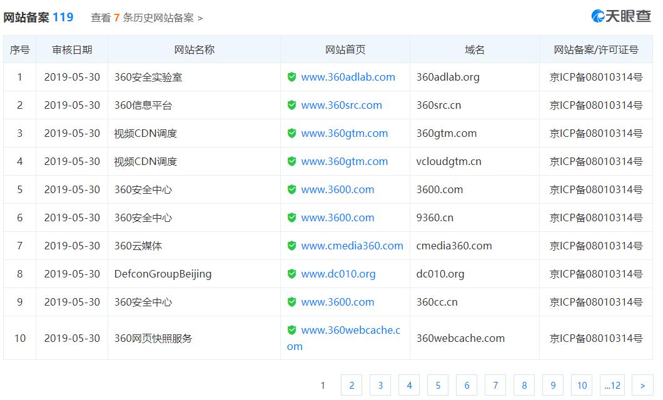Open www.360gtm.com for vcloudgtm.cn row

tap(344, 161)
